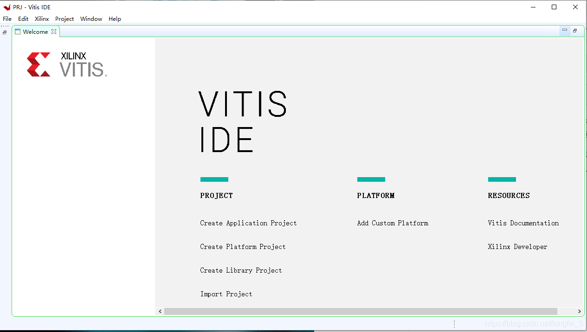This screenshot has height=332, width=587.
Task: Click Create Library Project link
Action: click(241, 270)
